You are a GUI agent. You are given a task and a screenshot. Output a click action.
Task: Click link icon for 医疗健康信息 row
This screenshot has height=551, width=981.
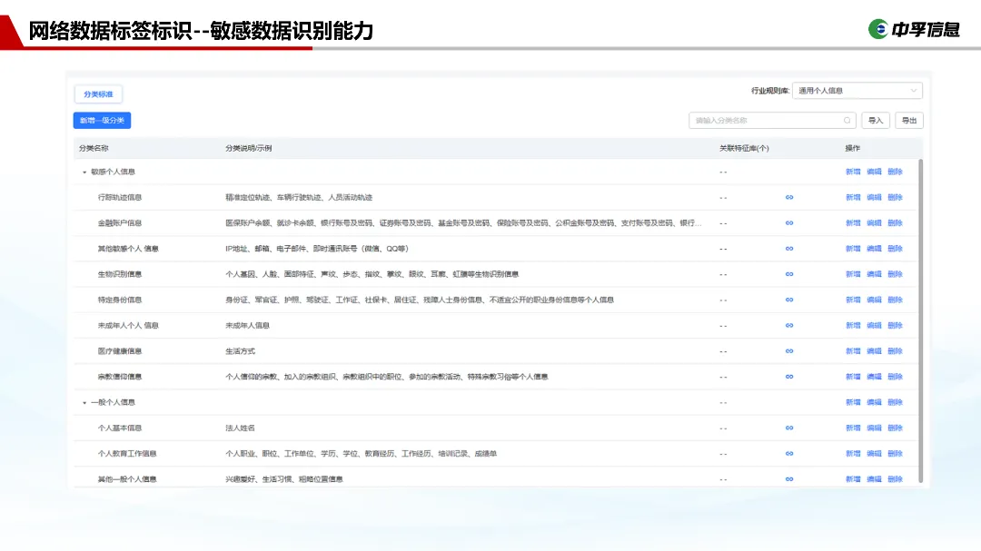[789, 351]
